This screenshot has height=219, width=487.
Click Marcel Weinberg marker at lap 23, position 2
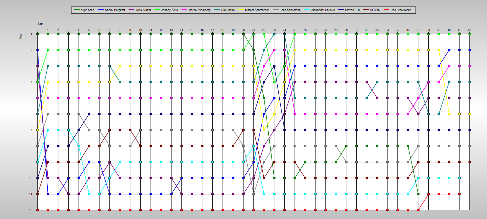[x=274, y=50]
